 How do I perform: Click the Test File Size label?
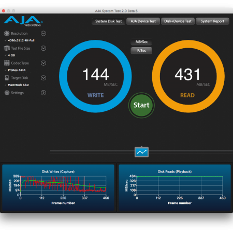[21, 48]
